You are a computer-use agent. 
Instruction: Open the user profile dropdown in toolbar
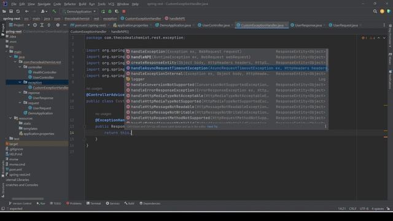tap(44, 11)
